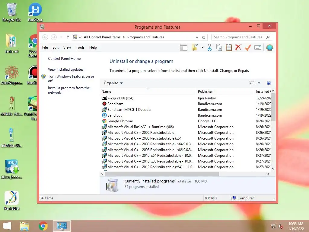Click the shell globe toolbar icon
This screenshot has width=309, height=232.
(x=269, y=47)
